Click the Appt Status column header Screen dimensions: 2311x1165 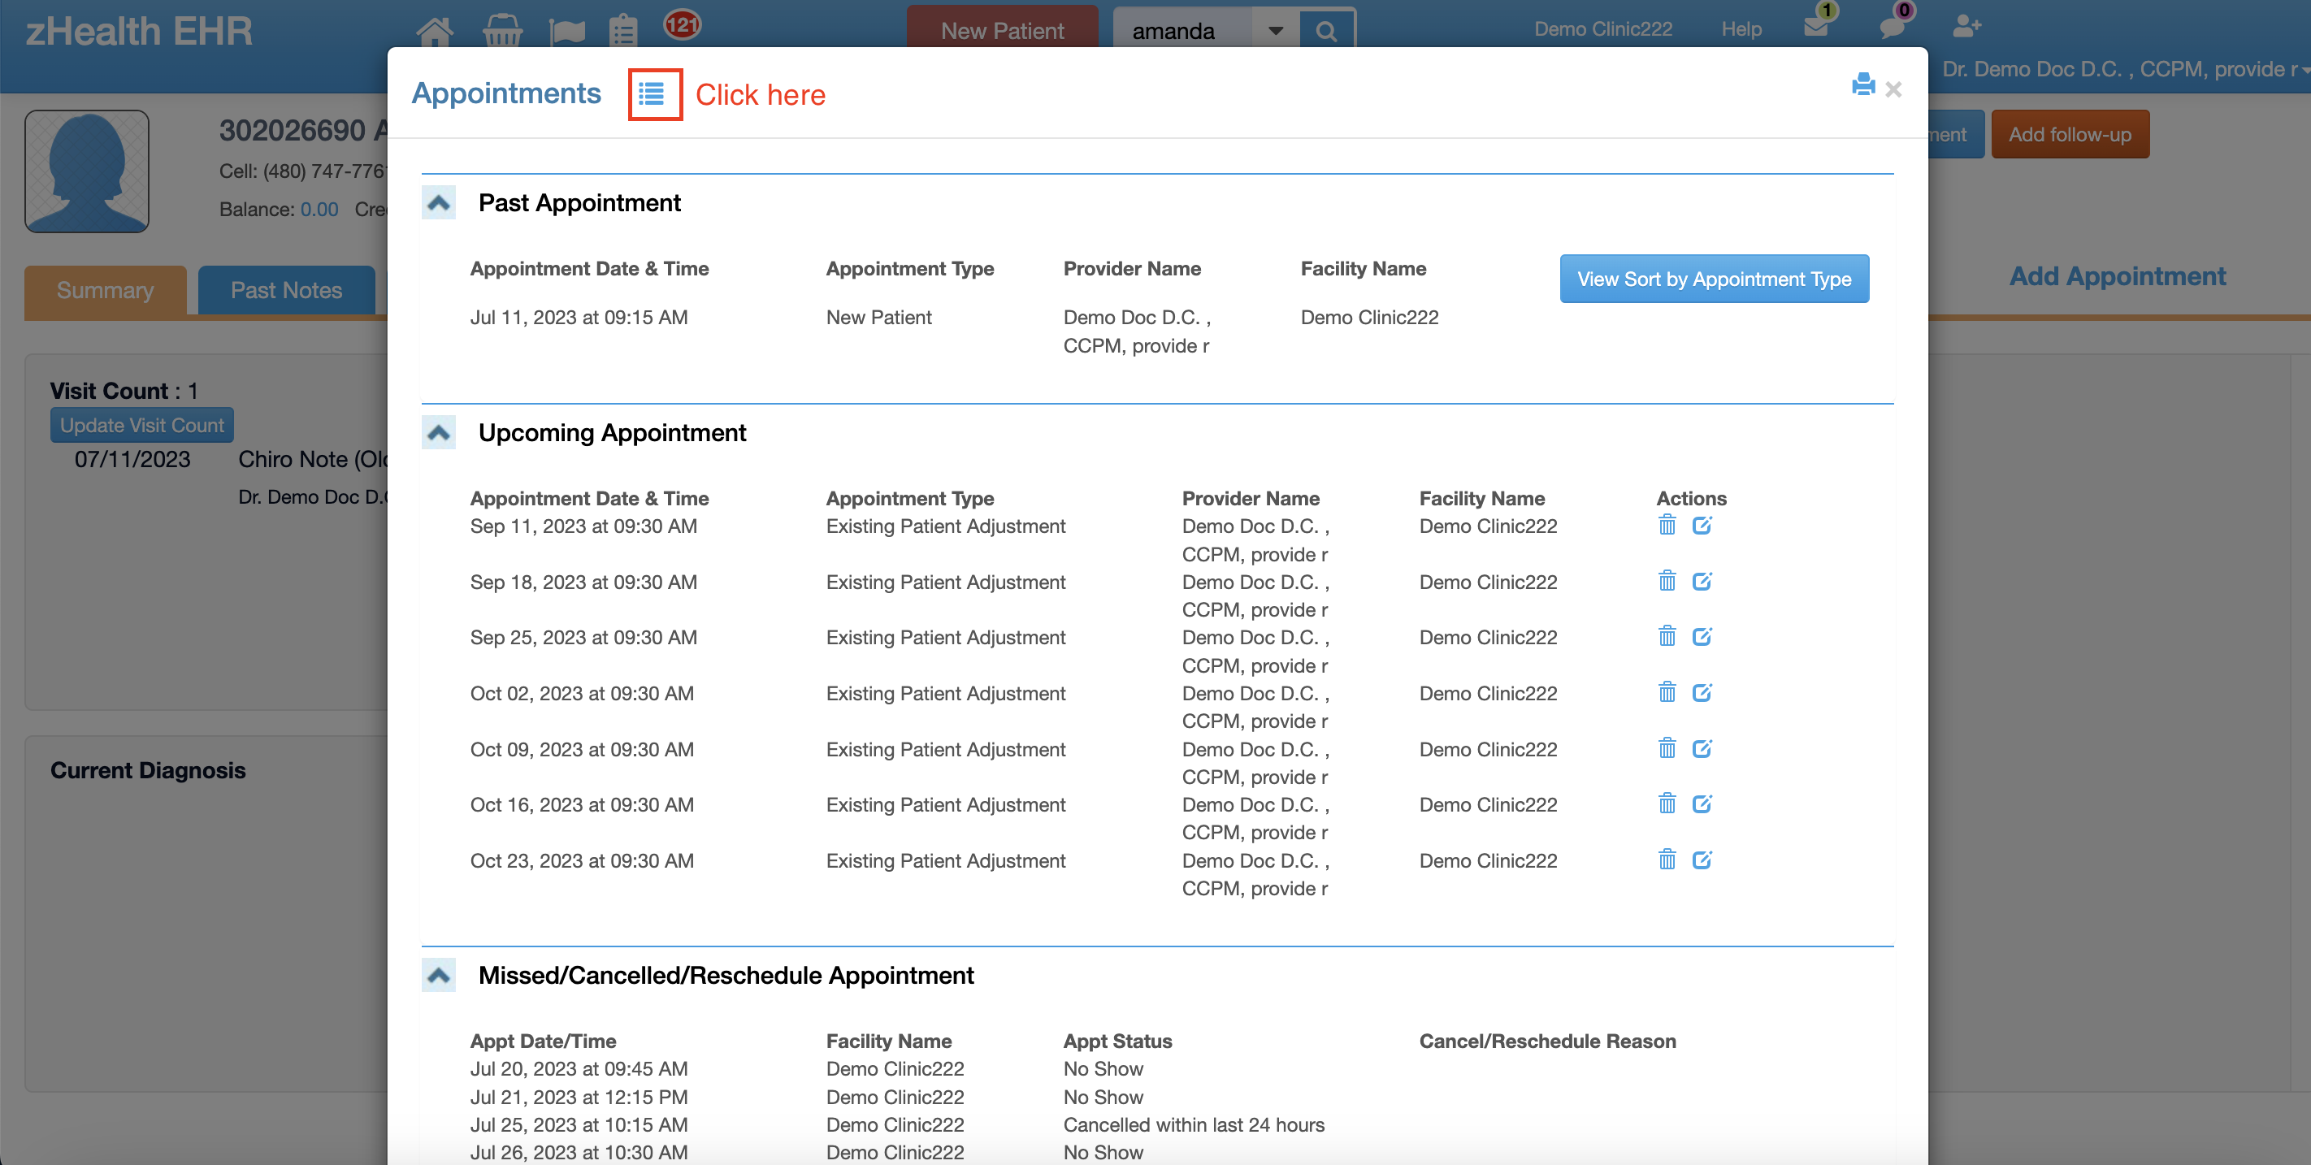[x=1118, y=1042]
